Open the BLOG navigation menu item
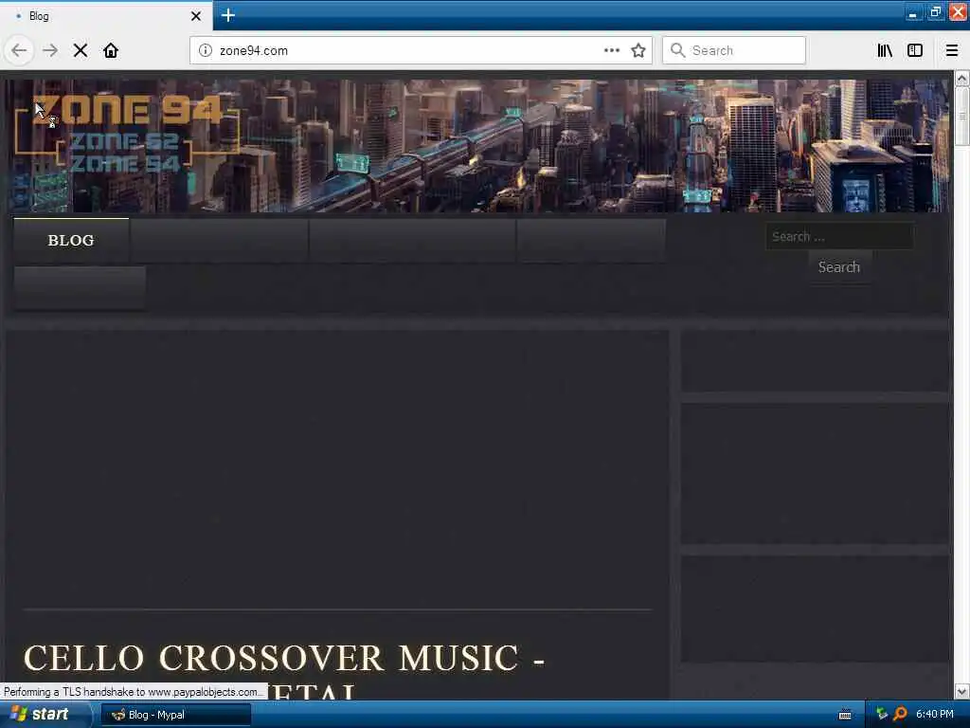 tap(71, 240)
